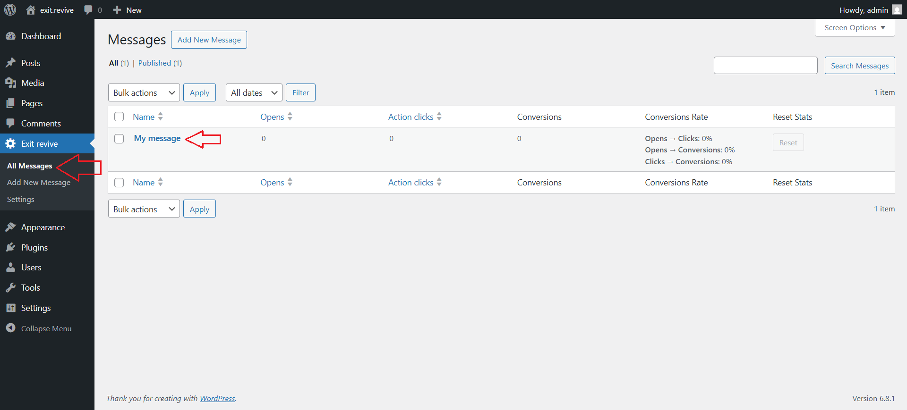This screenshot has height=410, width=907.
Task: Open Add New Message submenu item
Action: pos(39,183)
